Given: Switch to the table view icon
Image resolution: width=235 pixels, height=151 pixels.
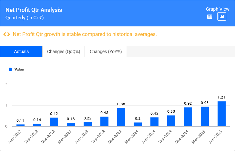Looking at the screenshot, I should [209, 17].
